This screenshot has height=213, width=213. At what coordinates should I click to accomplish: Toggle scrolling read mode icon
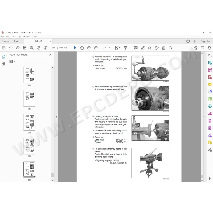click(x=125, y=48)
